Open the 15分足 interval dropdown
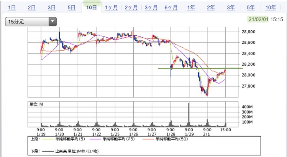This screenshot has height=157, width=287. (31, 21)
